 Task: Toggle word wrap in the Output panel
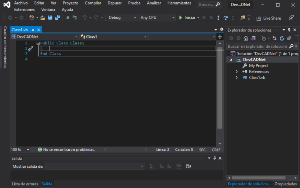pyautogui.click(x=189, y=166)
